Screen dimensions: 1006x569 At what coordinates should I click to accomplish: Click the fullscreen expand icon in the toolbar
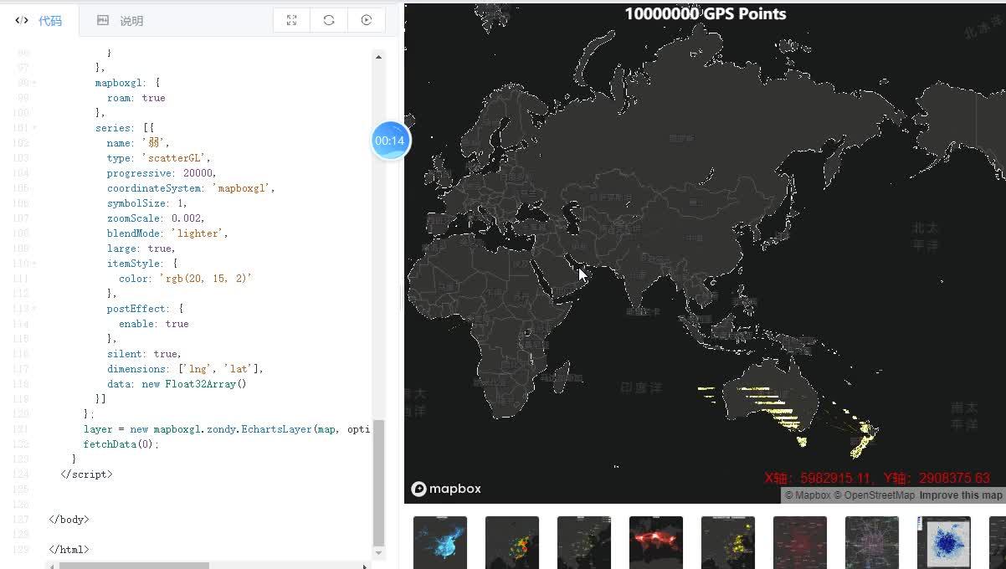(x=291, y=19)
